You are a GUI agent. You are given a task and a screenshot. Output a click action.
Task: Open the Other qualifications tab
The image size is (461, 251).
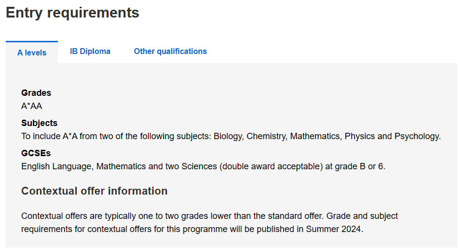pyautogui.click(x=170, y=51)
